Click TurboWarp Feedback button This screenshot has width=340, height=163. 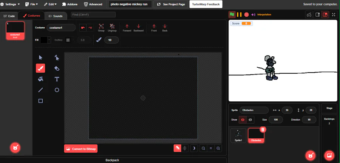[206, 4]
